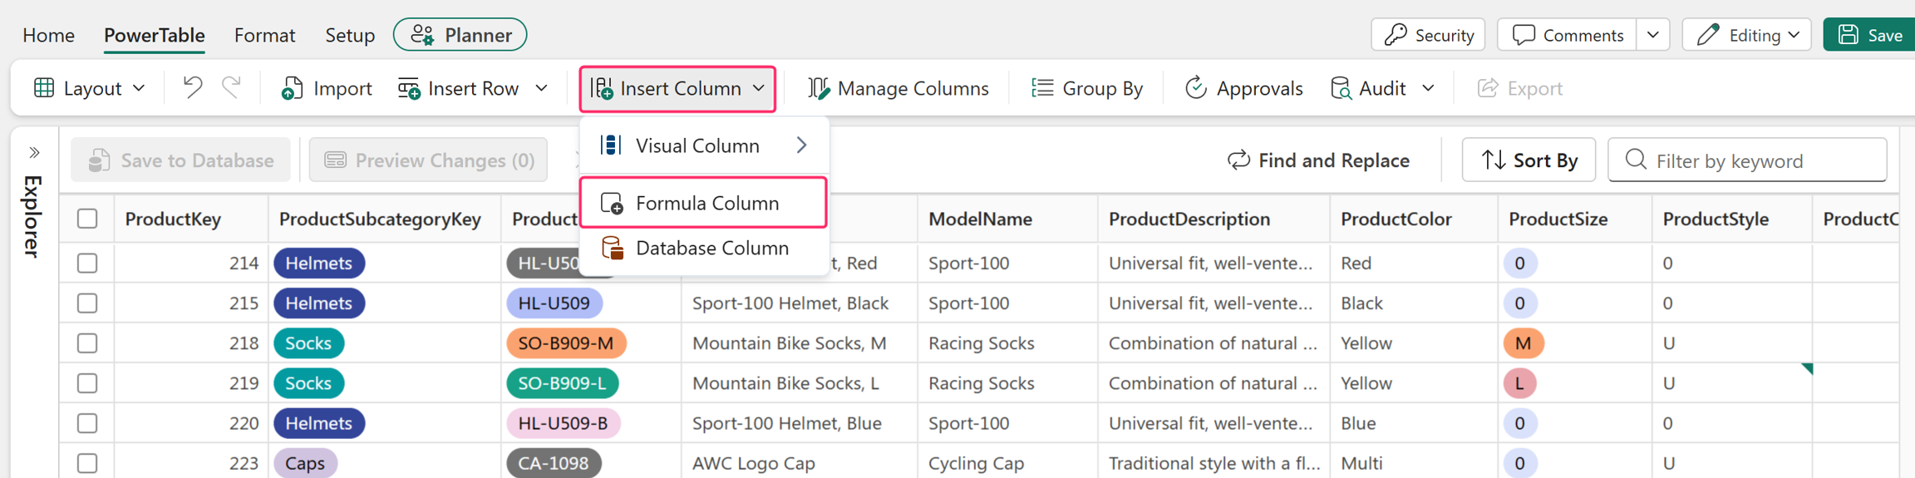Click the Save to Database icon
Screen dimensions: 1915x478
click(x=99, y=160)
